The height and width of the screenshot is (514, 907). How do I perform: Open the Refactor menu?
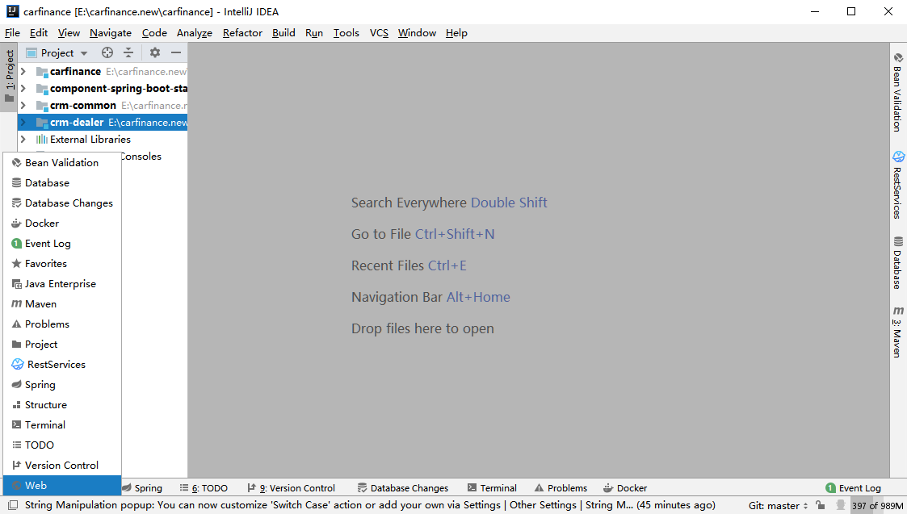[x=242, y=33]
